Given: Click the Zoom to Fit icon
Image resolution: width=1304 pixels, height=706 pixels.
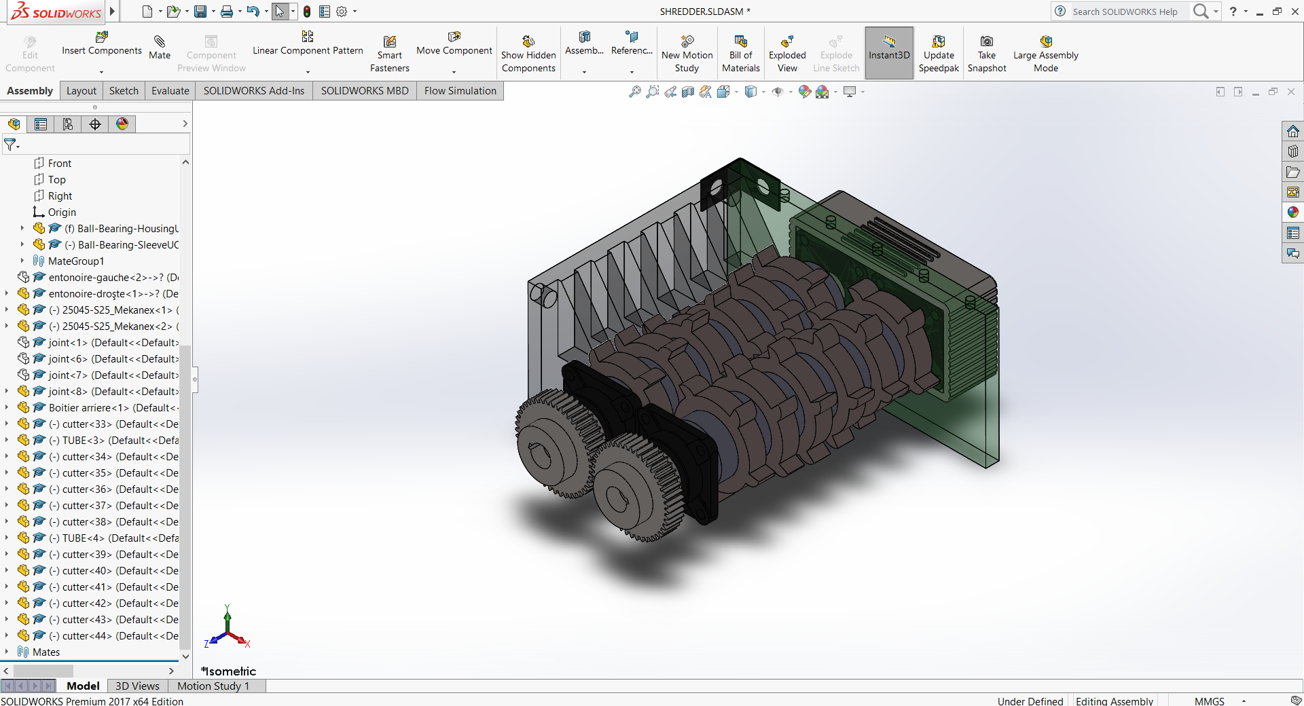Looking at the screenshot, I should (x=634, y=92).
